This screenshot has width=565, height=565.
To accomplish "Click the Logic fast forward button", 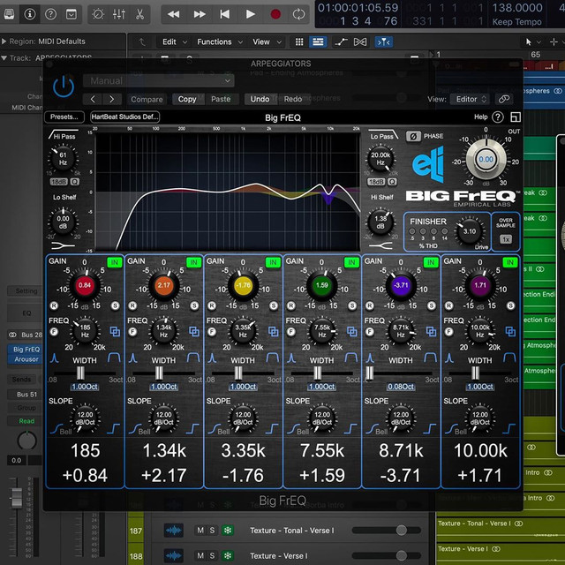I will (200, 14).
